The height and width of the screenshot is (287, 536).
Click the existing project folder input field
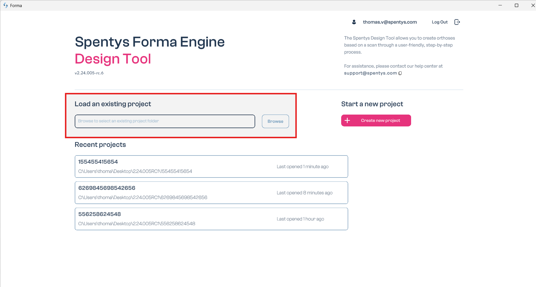point(165,121)
